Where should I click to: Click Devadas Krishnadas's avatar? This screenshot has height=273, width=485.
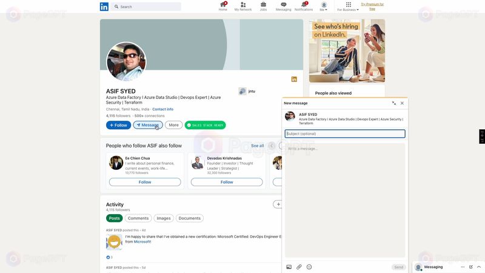[x=198, y=163]
